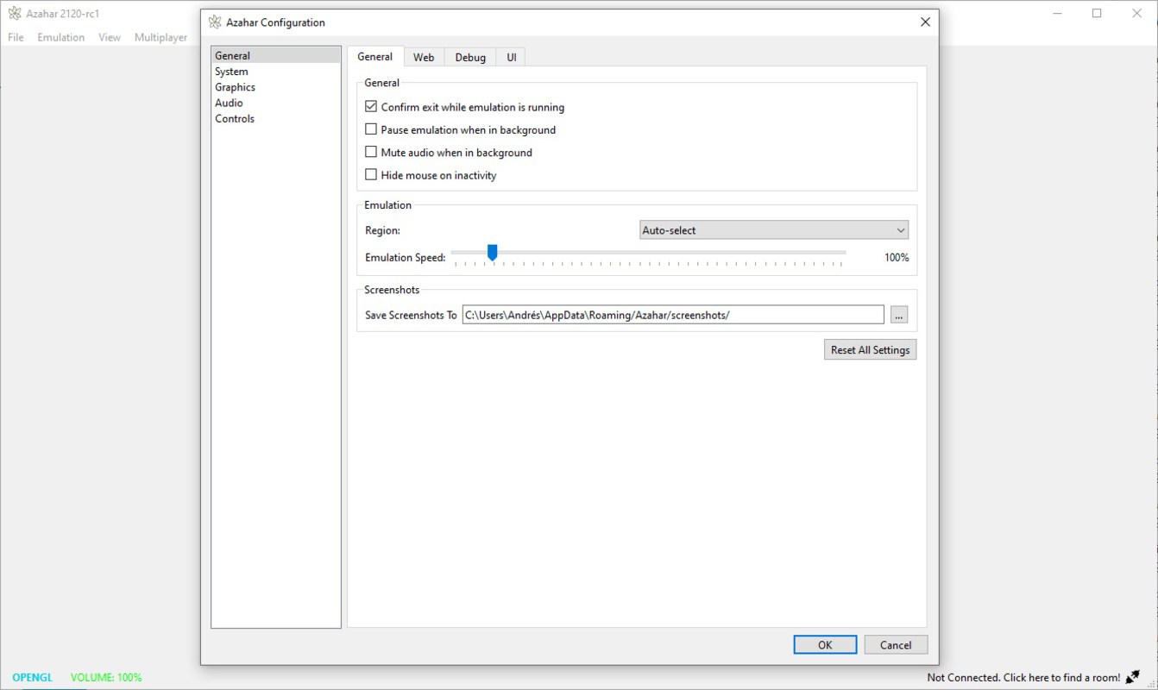
Task: Open the Multiplayer menu in the main window
Action: pyautogui.click(x=161, y=37)
